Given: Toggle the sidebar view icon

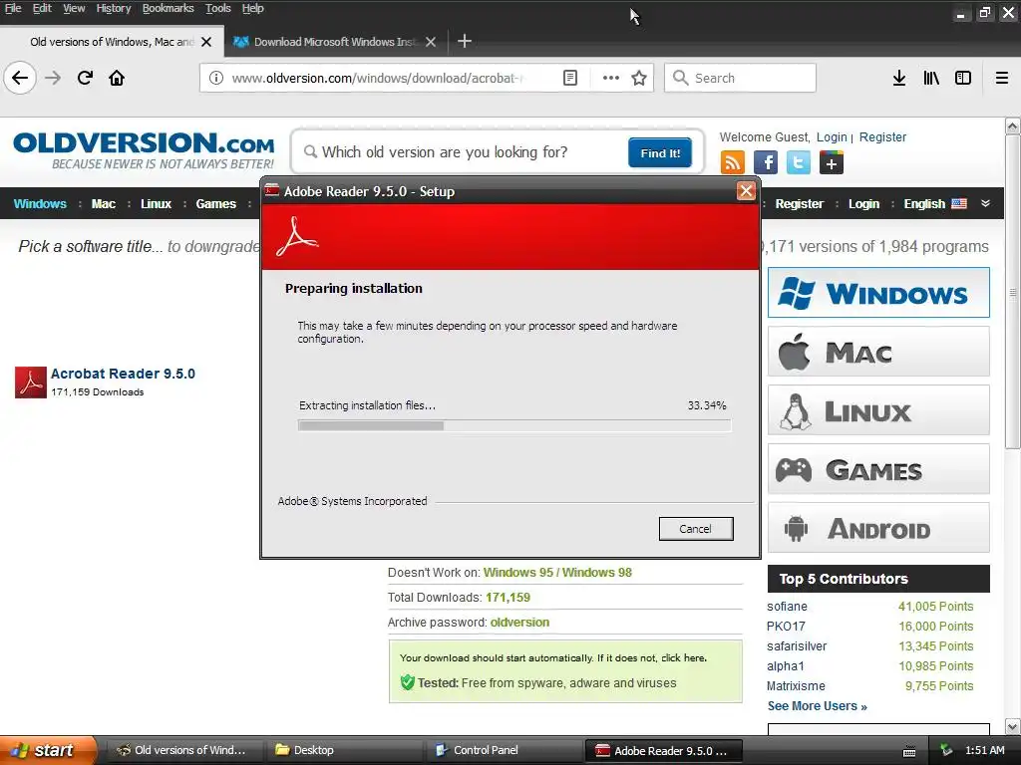Looking at the screenshot, I should [x=963, y=78].
